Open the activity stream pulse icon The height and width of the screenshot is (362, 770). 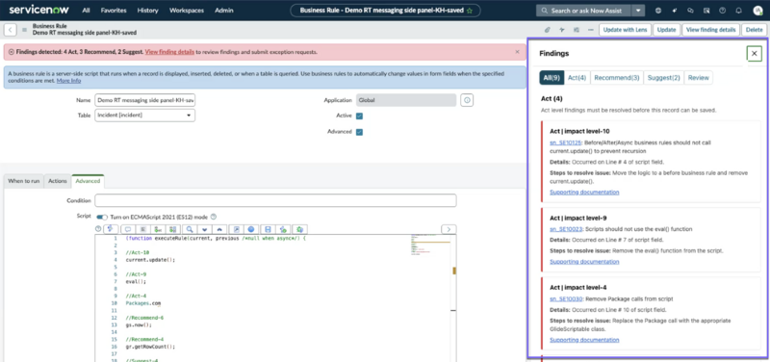tap(562, 30)
